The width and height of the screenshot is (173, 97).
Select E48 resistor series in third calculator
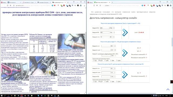(105, 81)
